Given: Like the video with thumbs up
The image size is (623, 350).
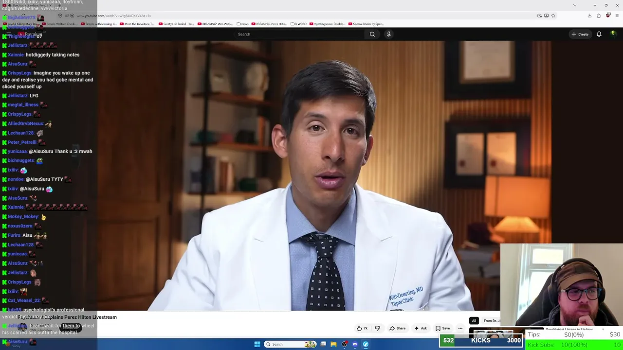Looking at the screenshot, I should [362, 328].
